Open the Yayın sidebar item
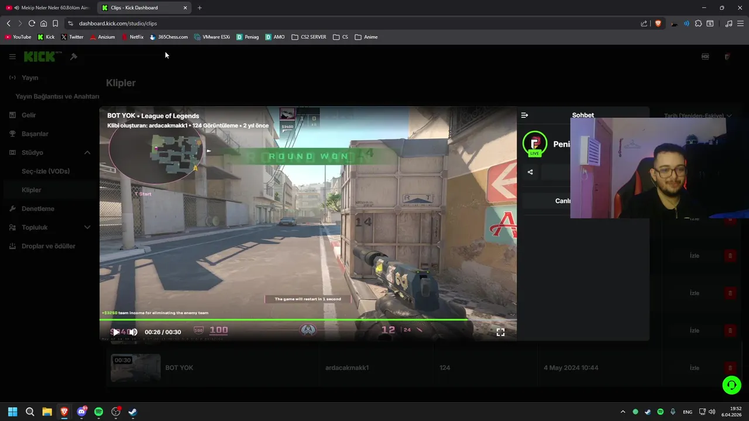The height and width of the screenshot is (421, 749). (x=30, y=78)
